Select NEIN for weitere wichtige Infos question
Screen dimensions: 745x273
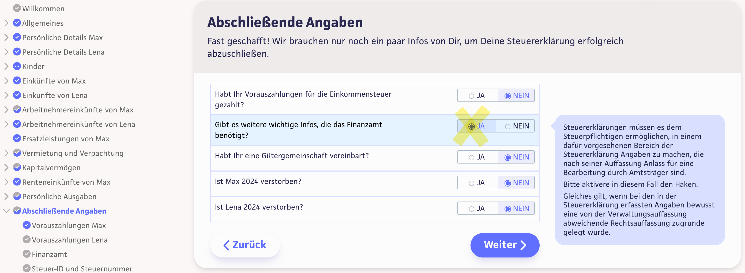(507, 126)
